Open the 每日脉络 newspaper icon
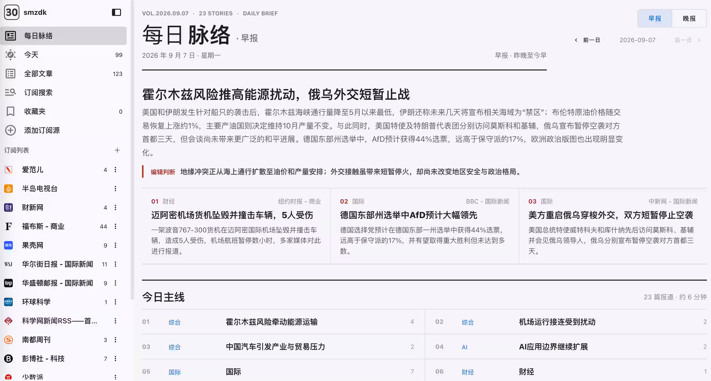Image resolution: width=711 pixels, height=381 pixels. point(10,36)
